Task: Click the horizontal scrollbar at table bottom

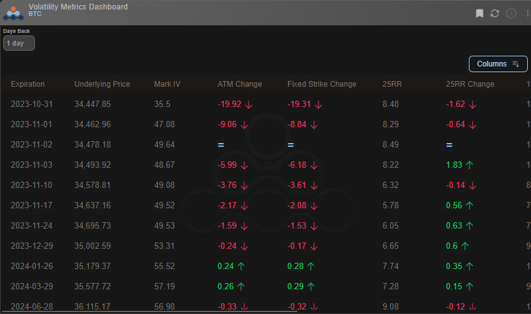Action: pyautogui.click(x=149, y=311)
